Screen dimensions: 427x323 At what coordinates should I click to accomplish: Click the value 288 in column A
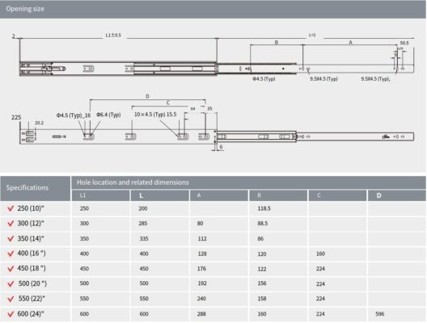click(201, 314)
